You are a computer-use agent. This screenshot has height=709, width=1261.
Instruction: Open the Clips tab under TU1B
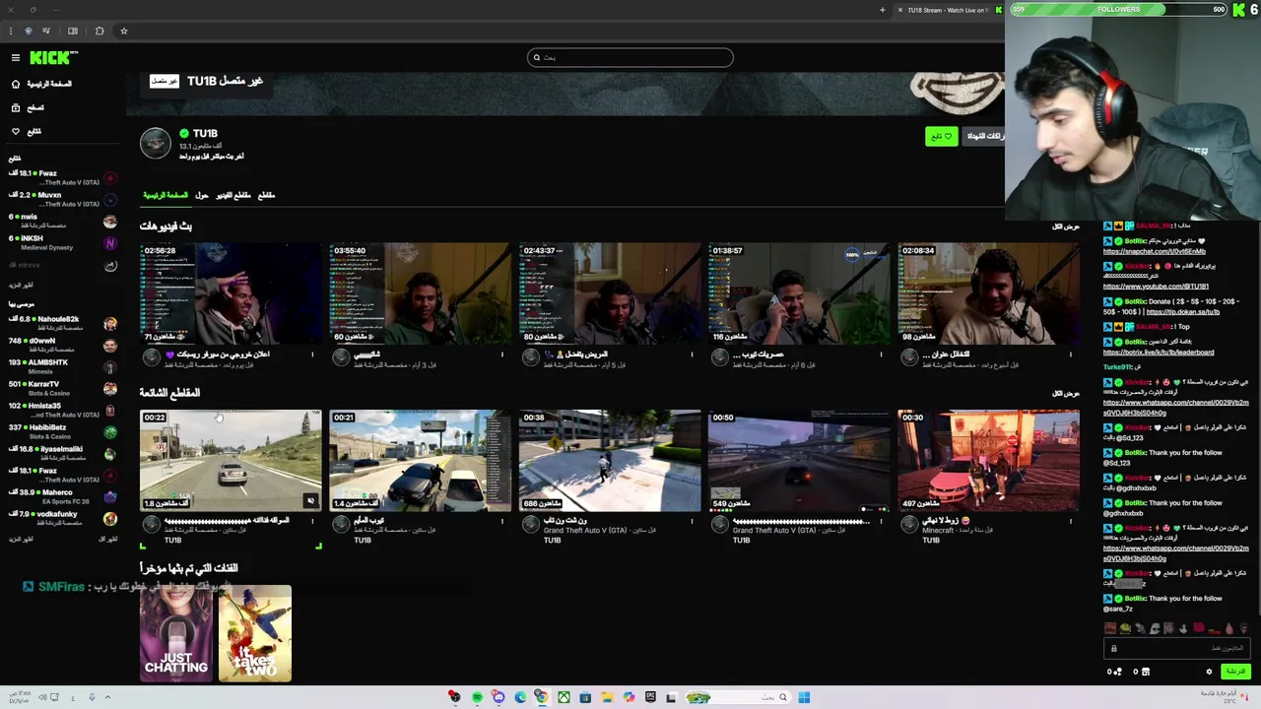point(266,195)
